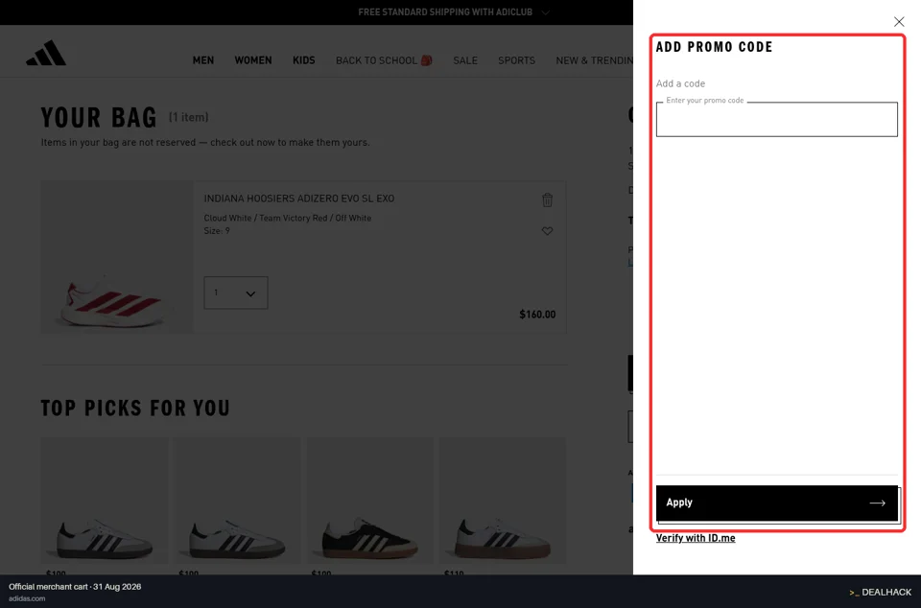Screen dimensions: 921x608
Task: Apply the promo code
Action: (x=776, y=503)
